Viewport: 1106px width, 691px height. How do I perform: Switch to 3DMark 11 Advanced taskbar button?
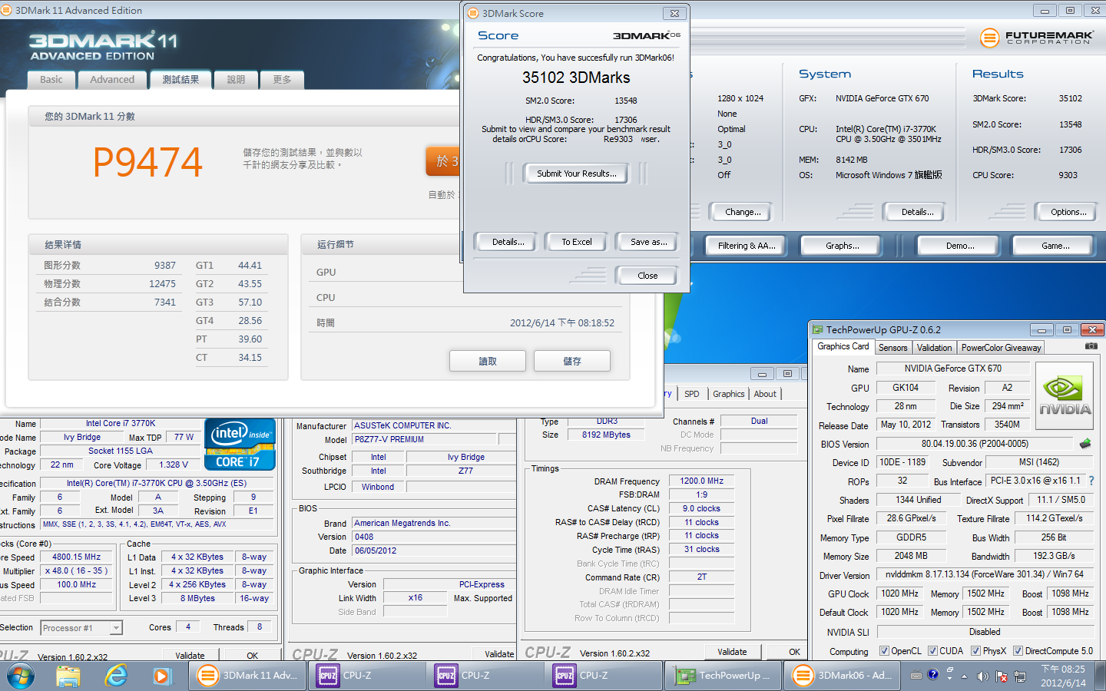tap(247, 676)
